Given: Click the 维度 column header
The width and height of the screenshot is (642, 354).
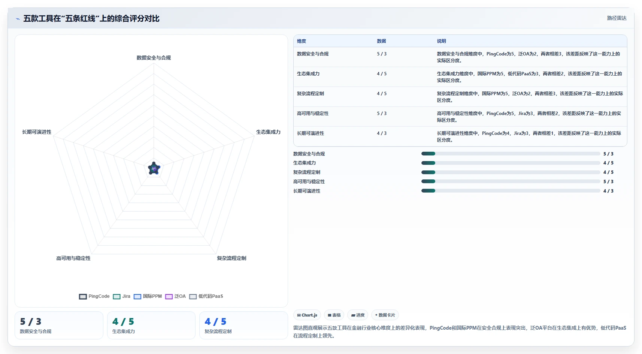Looking at the screenshot, I should [302, 41].
